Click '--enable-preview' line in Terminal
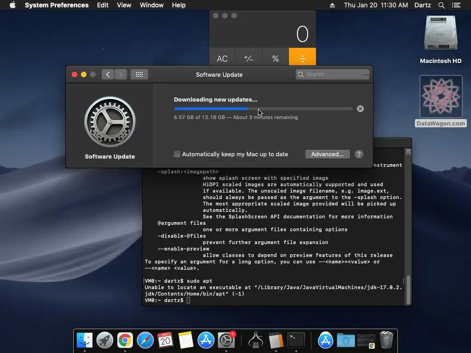The height and width of the screenshot is (353, 471). [183, 249]
